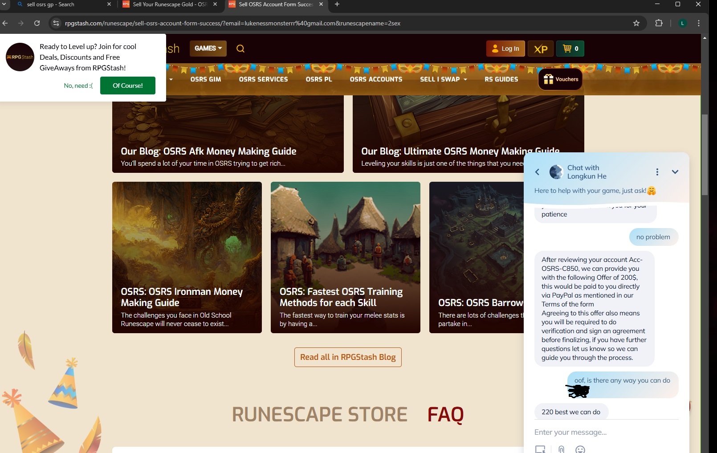Open RS GUIDES menu item
This screenshot has width=717, height=453.
[x=501, y=79]
